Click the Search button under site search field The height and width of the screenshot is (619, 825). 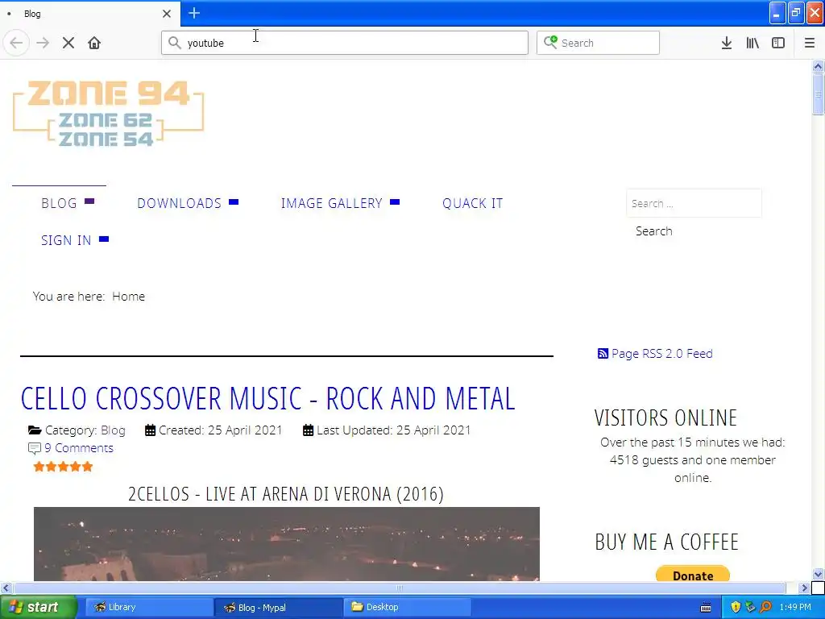tap(653, 231)
